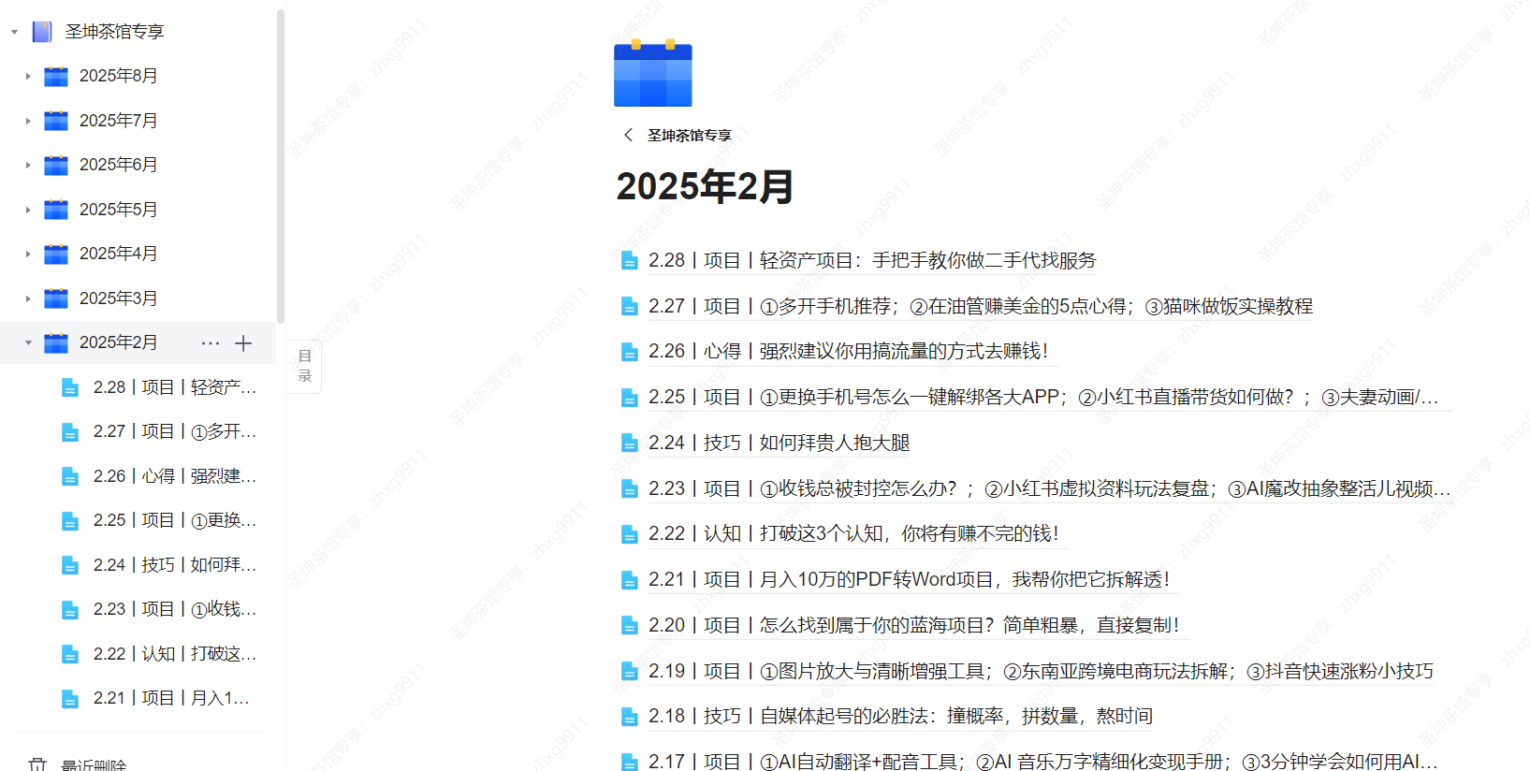This screenshot has width=1530, height=771.
Task: Click document icon of 2.27 main list entry
Action: coord(630,306)
